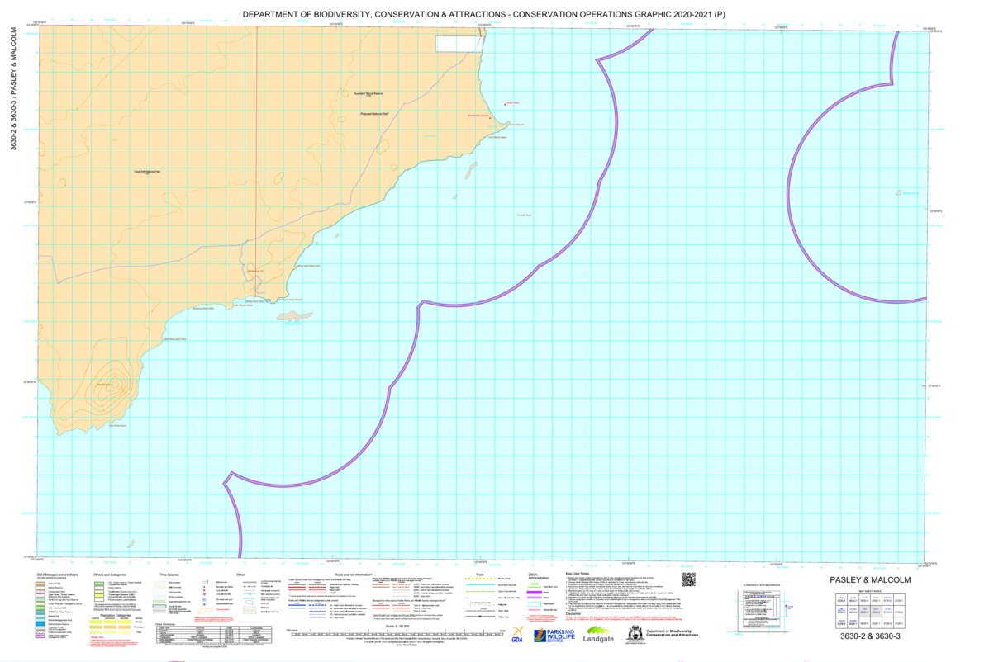Click the Marine Park legend color box
Screen dimensions: 989x662
click(40, 616)
